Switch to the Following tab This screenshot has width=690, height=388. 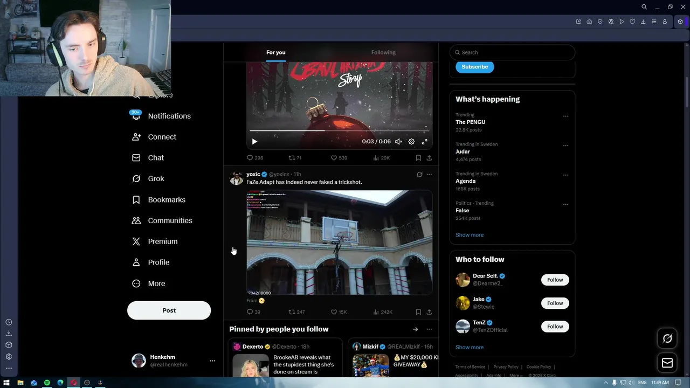(x=383, y=52)
